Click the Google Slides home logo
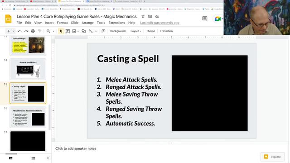 coord(8,19)
